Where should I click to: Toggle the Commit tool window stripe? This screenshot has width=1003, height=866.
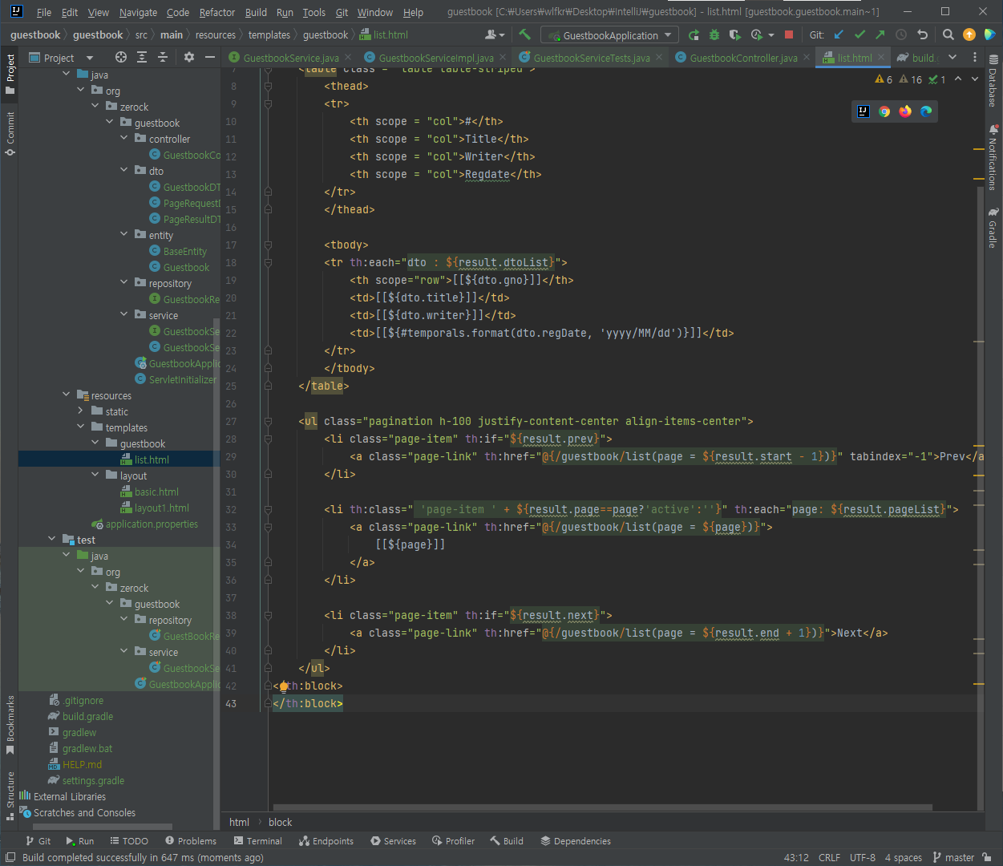coord(10,133)
